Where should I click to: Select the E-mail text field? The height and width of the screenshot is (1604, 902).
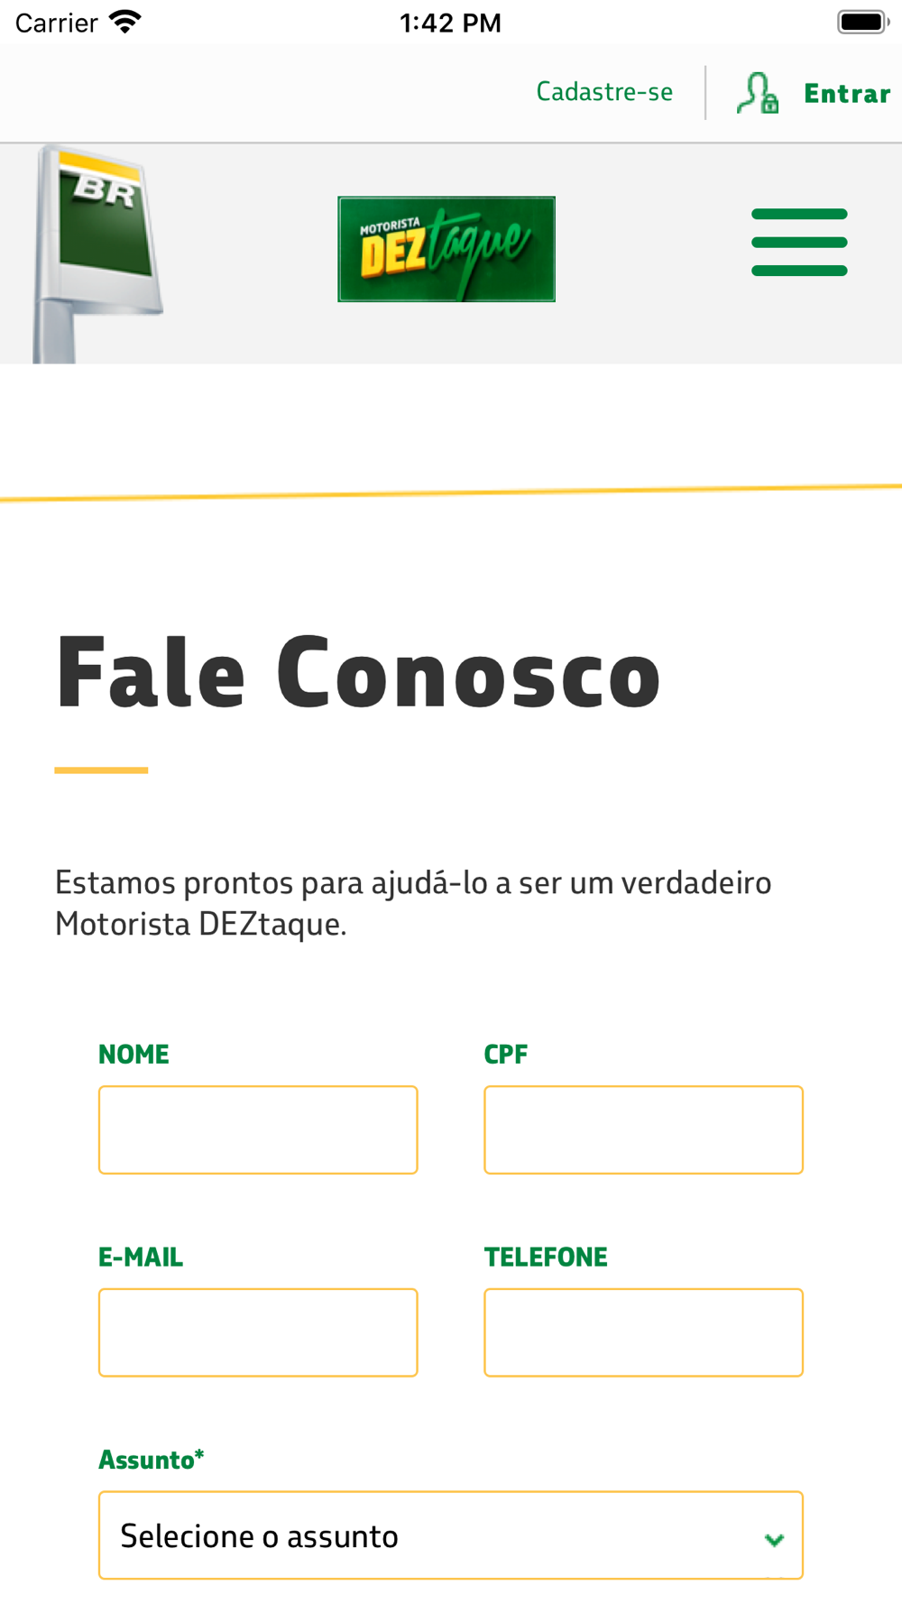[x=258, y=1332]
